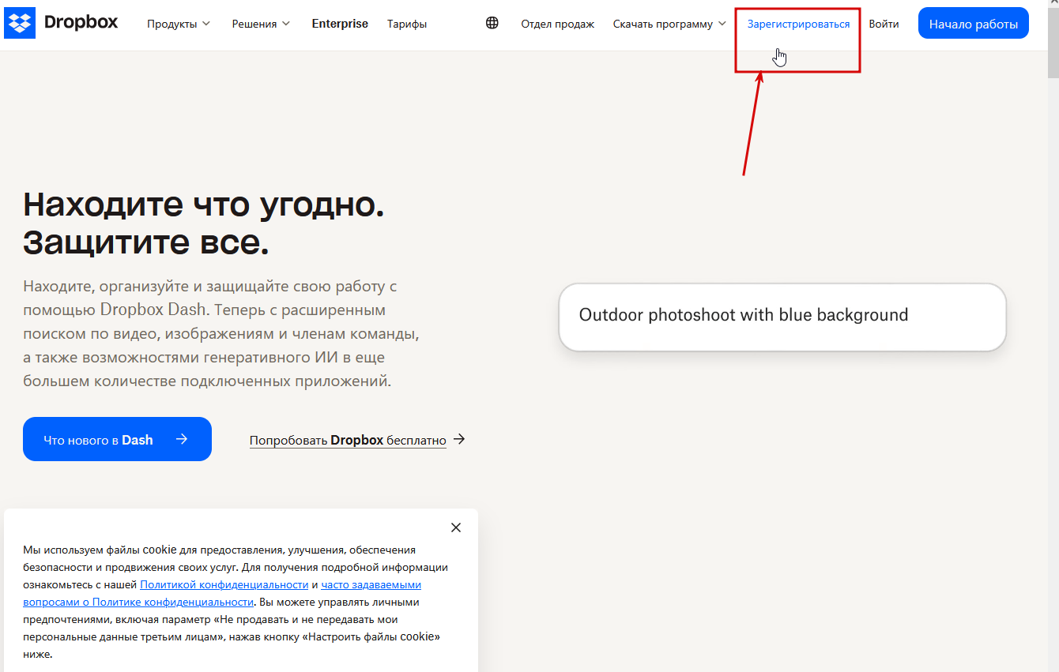Open Попробовать Dropbox бесплатно link
Image resolution: width=1059 pixels, height=672 pixels.
click(357, 440)
